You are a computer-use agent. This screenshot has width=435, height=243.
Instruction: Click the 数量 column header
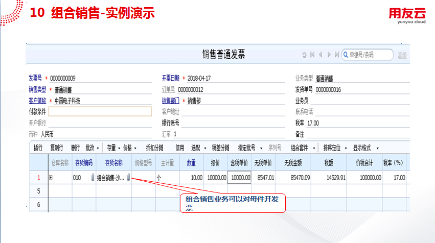191,163
